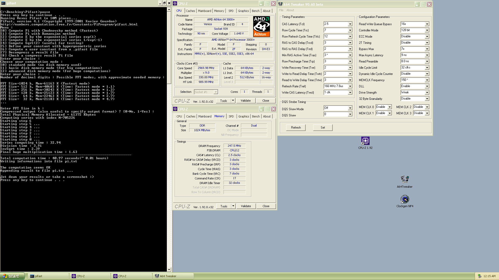Open the Graphics tab in bottom CPU-Z

pos(244,116)
